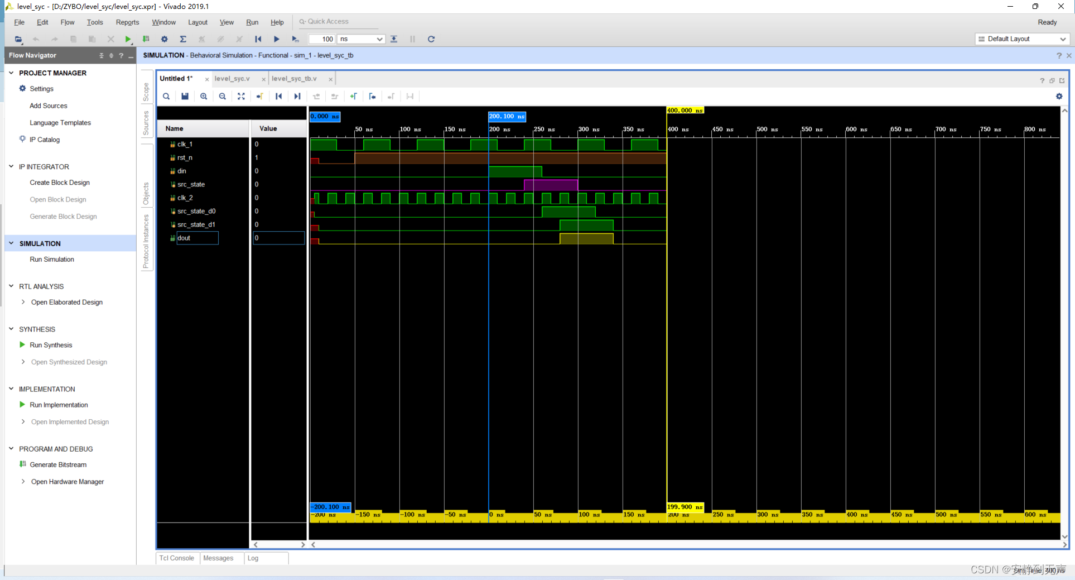1075x580 pixels.
Task: Collapse IP INTEGRATOR section
Action: click(x=11, y=166)
